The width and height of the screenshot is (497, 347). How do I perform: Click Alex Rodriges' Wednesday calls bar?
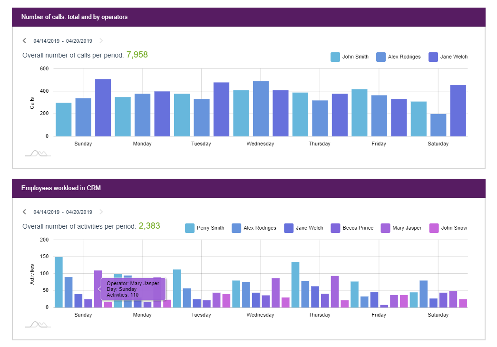pos(261,109)
